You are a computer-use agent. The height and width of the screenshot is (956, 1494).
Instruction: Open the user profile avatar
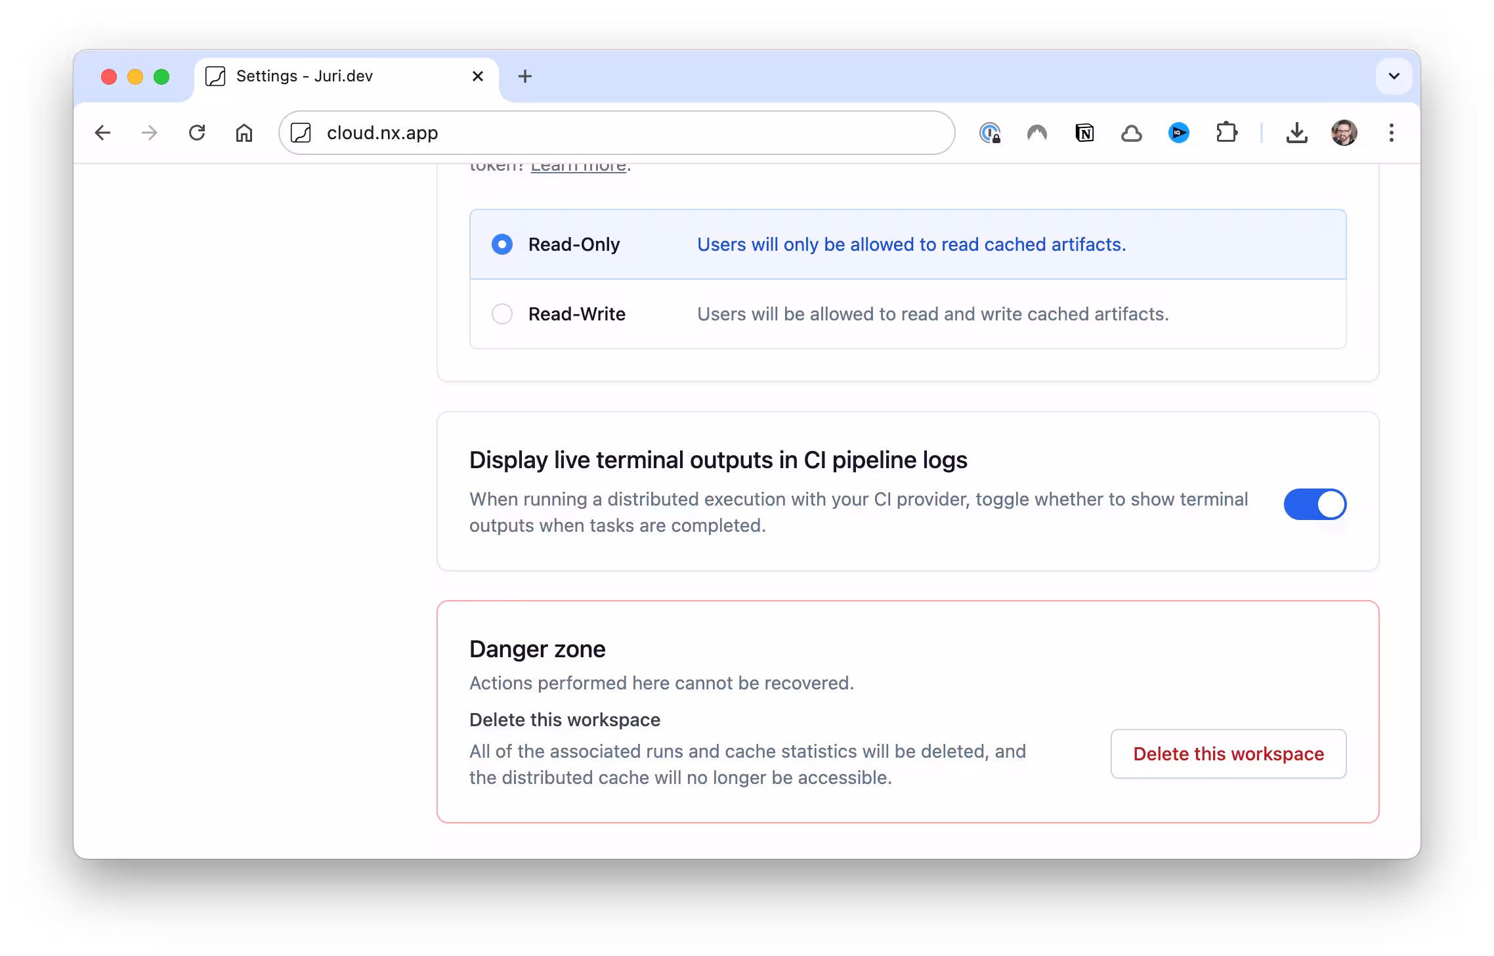pos(1344,133)
